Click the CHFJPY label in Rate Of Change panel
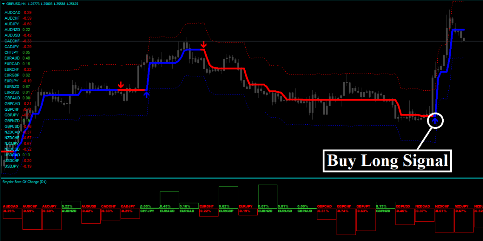The image size is (483, 241). (148, 211)
